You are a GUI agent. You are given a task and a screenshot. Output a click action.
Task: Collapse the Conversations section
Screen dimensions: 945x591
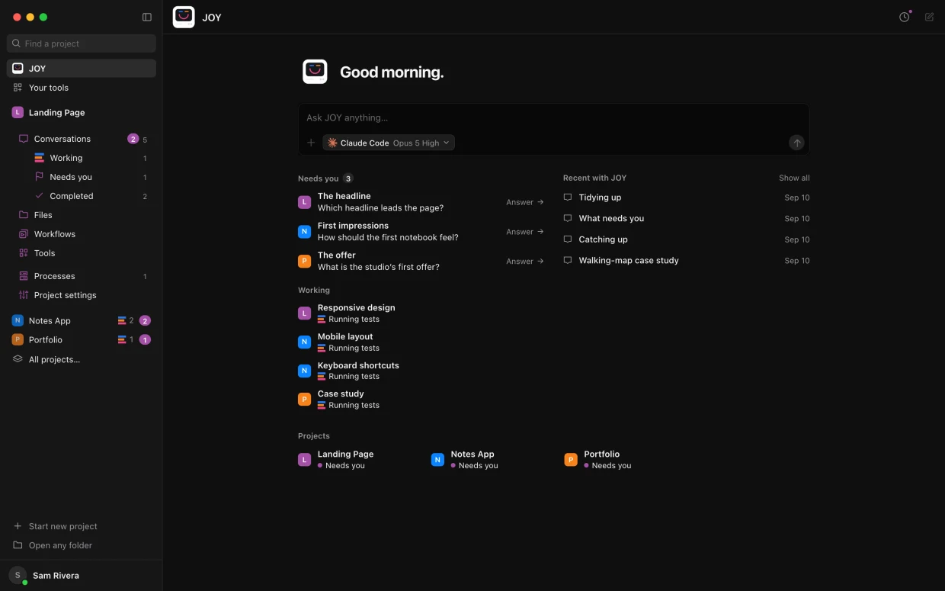(x=82, y=139)
